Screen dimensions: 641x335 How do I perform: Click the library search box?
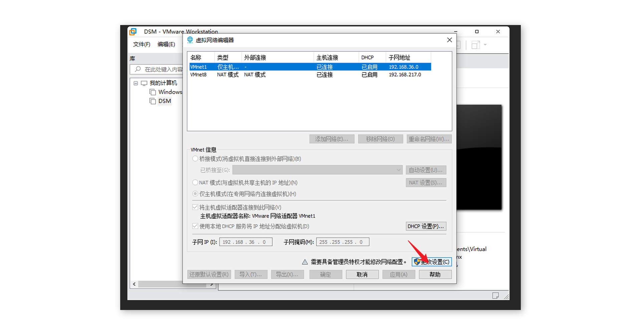click(156, 69)
